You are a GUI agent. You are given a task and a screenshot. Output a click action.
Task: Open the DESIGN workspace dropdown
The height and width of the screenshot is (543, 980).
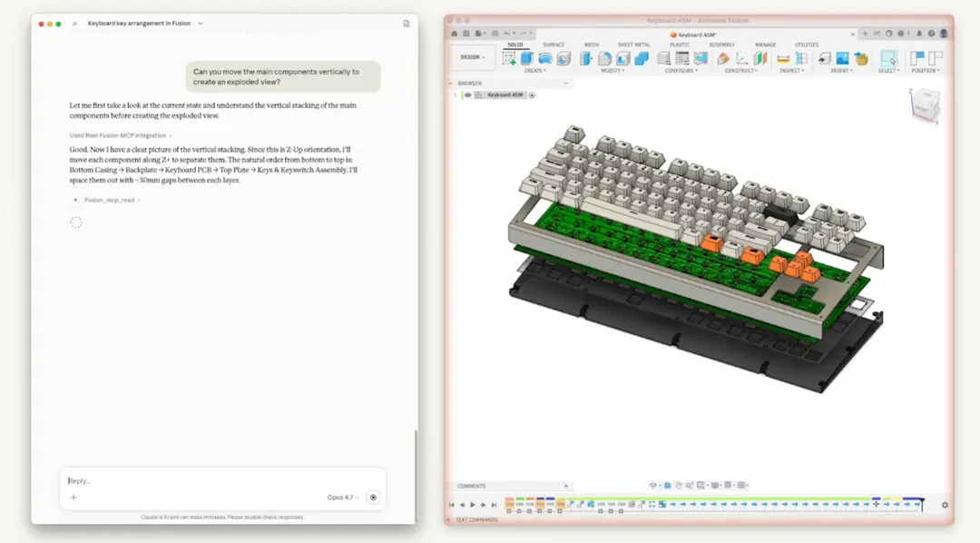pyautogui.click(x=473, y=57)
